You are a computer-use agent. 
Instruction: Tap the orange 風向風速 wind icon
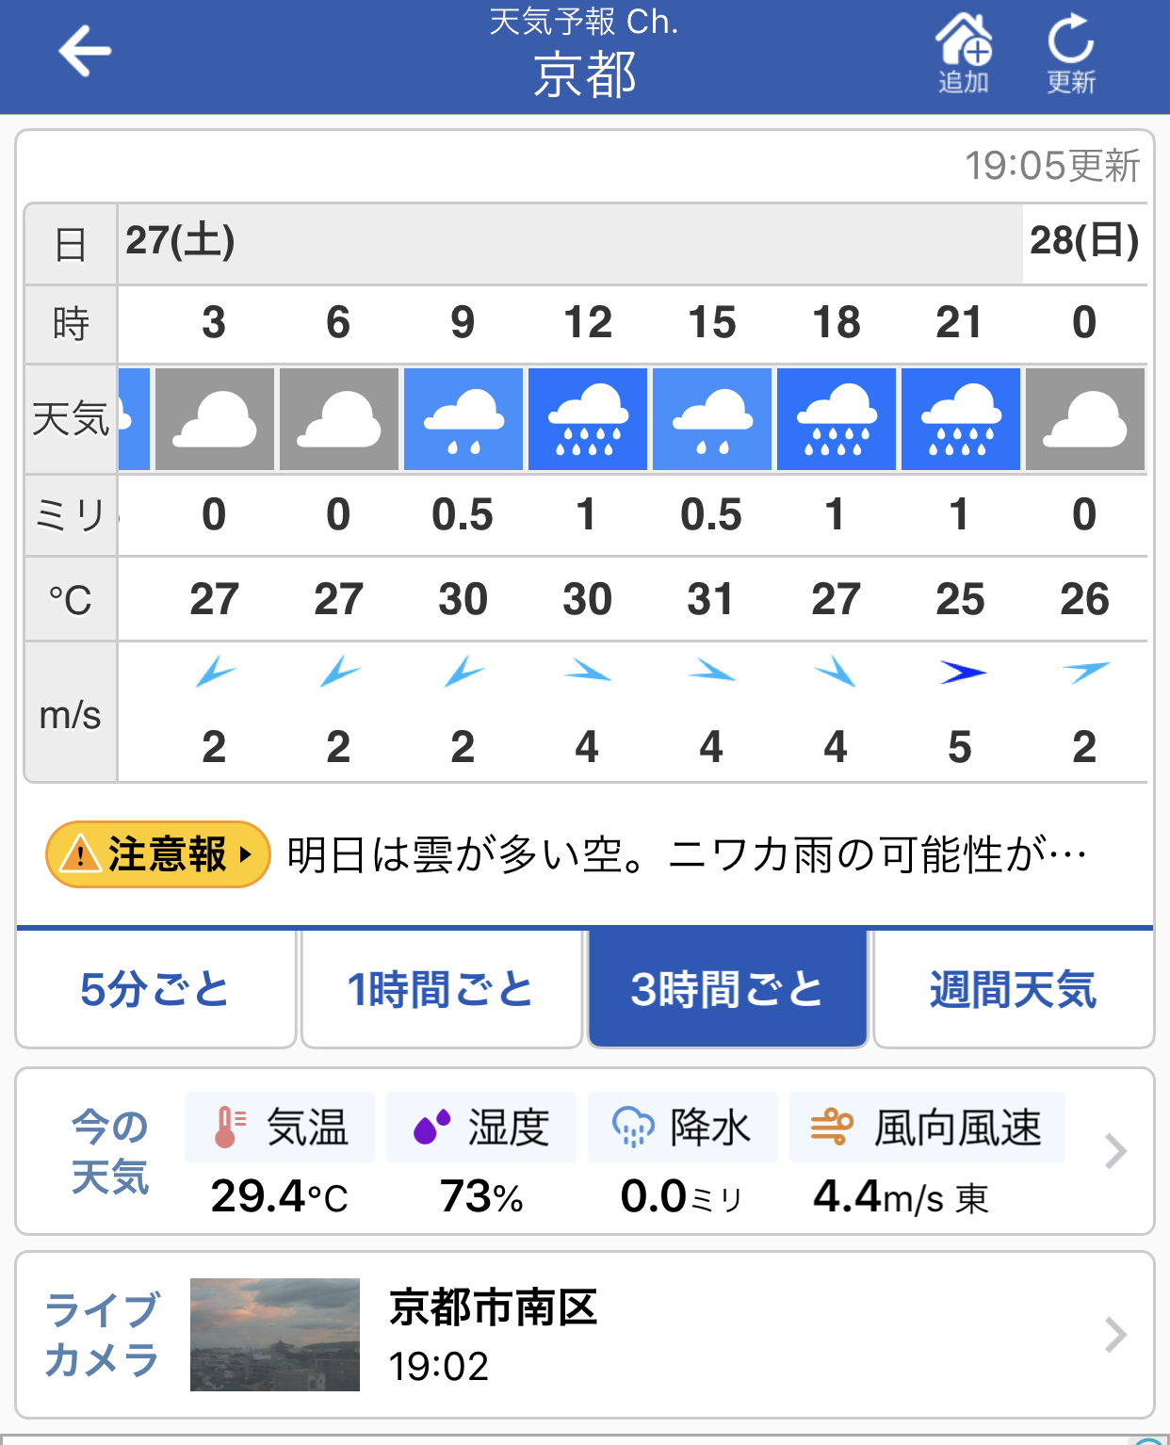point(832,1127)
